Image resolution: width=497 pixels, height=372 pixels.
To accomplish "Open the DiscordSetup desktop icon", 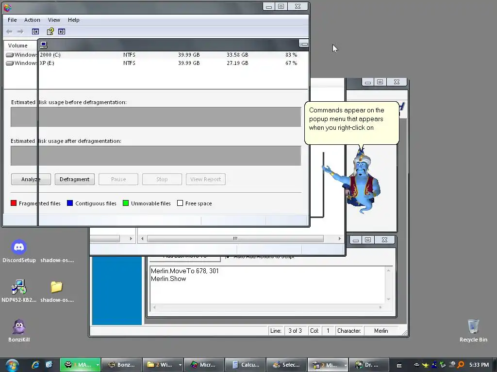I will click(19, 251).
